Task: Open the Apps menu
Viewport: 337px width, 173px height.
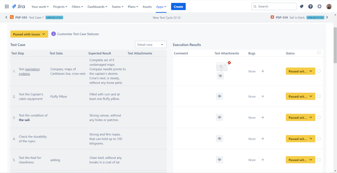Action: click(x=161, y=7)
